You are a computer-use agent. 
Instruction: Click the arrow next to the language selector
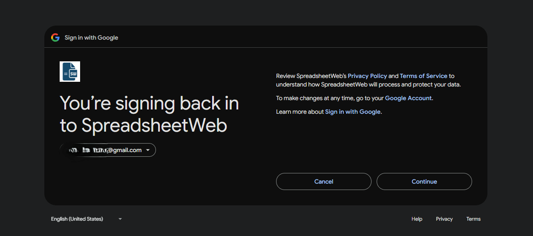(120, 219)
